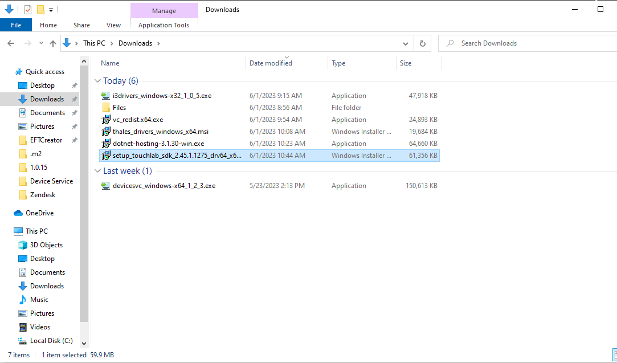The image size is (617, 363).
Task: Sort by the Date modified column
Action: coord(271,63)
